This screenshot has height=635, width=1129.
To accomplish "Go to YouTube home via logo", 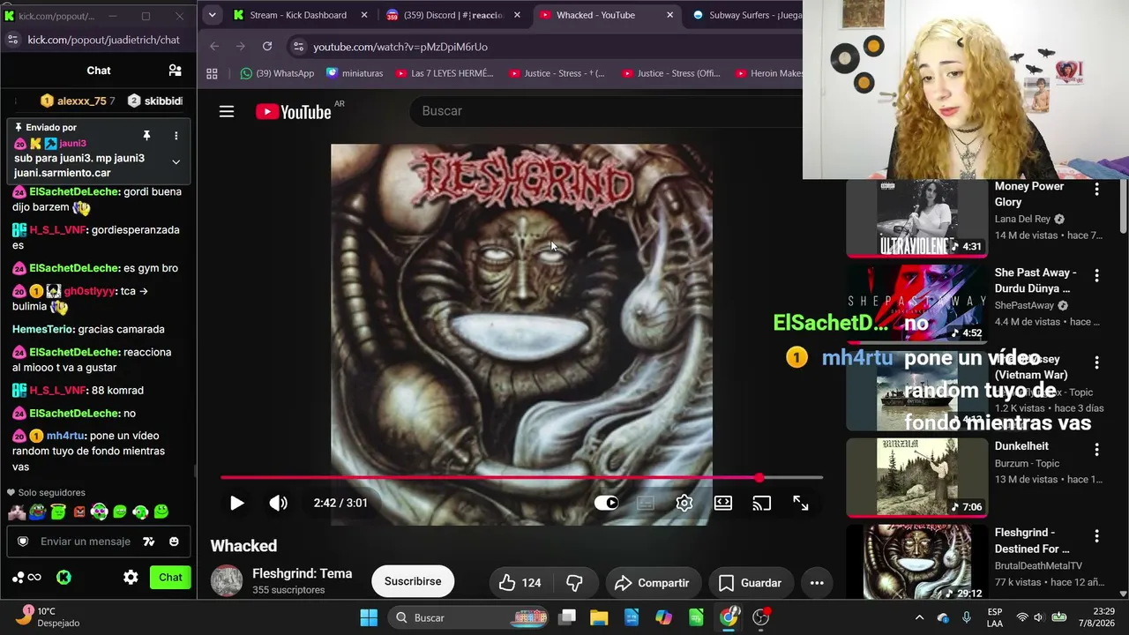I will coord(295,111).
